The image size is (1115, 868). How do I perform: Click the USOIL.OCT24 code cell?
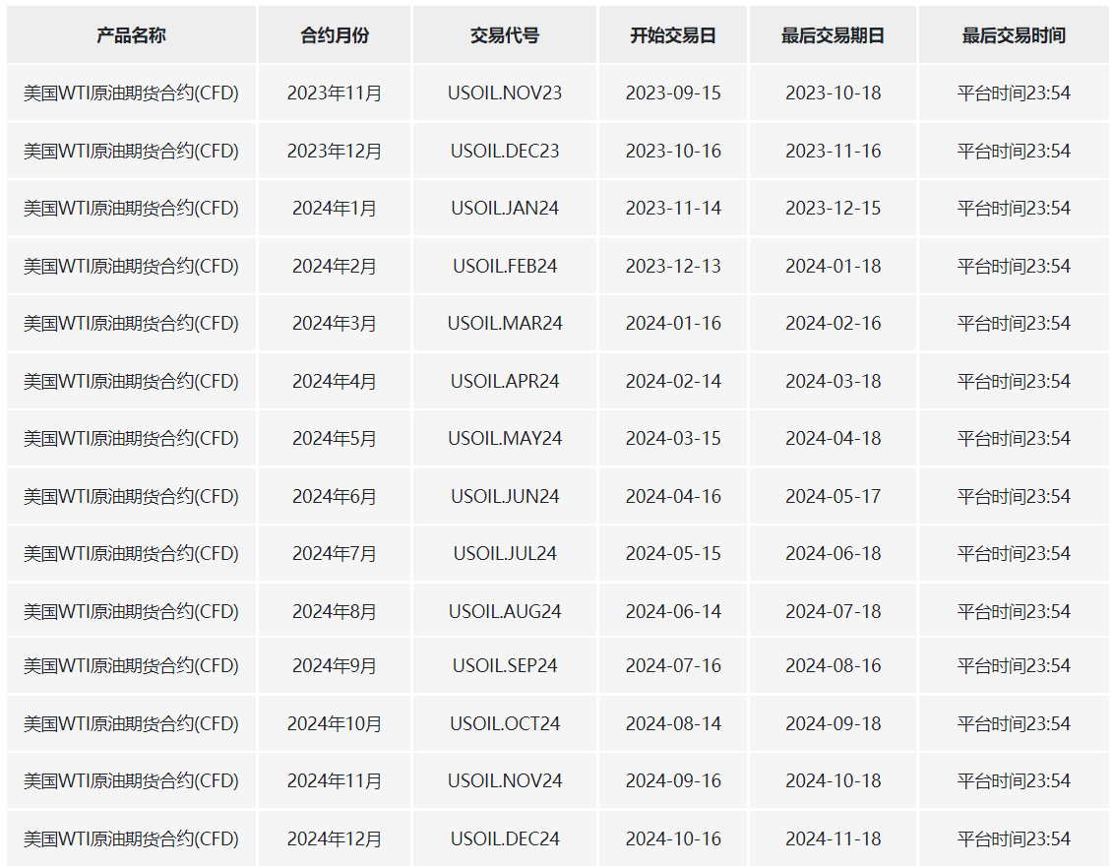(x=505, y=723)
